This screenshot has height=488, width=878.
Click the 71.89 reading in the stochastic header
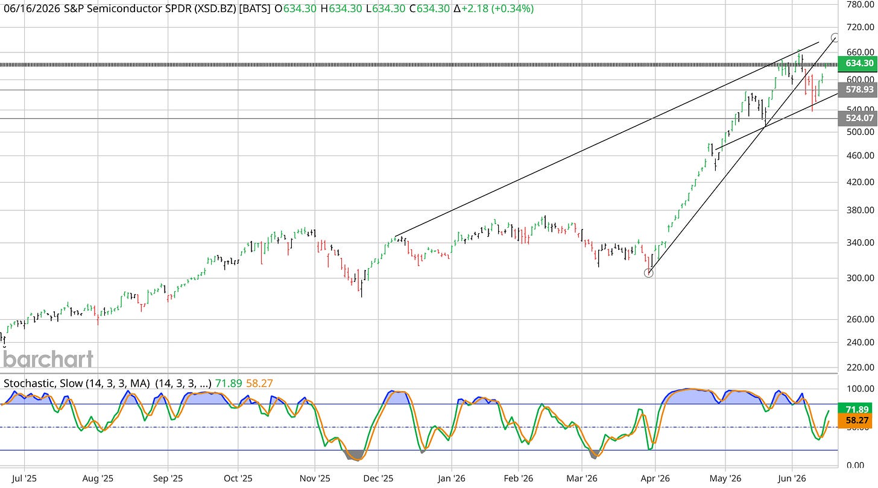pos(230,383)
